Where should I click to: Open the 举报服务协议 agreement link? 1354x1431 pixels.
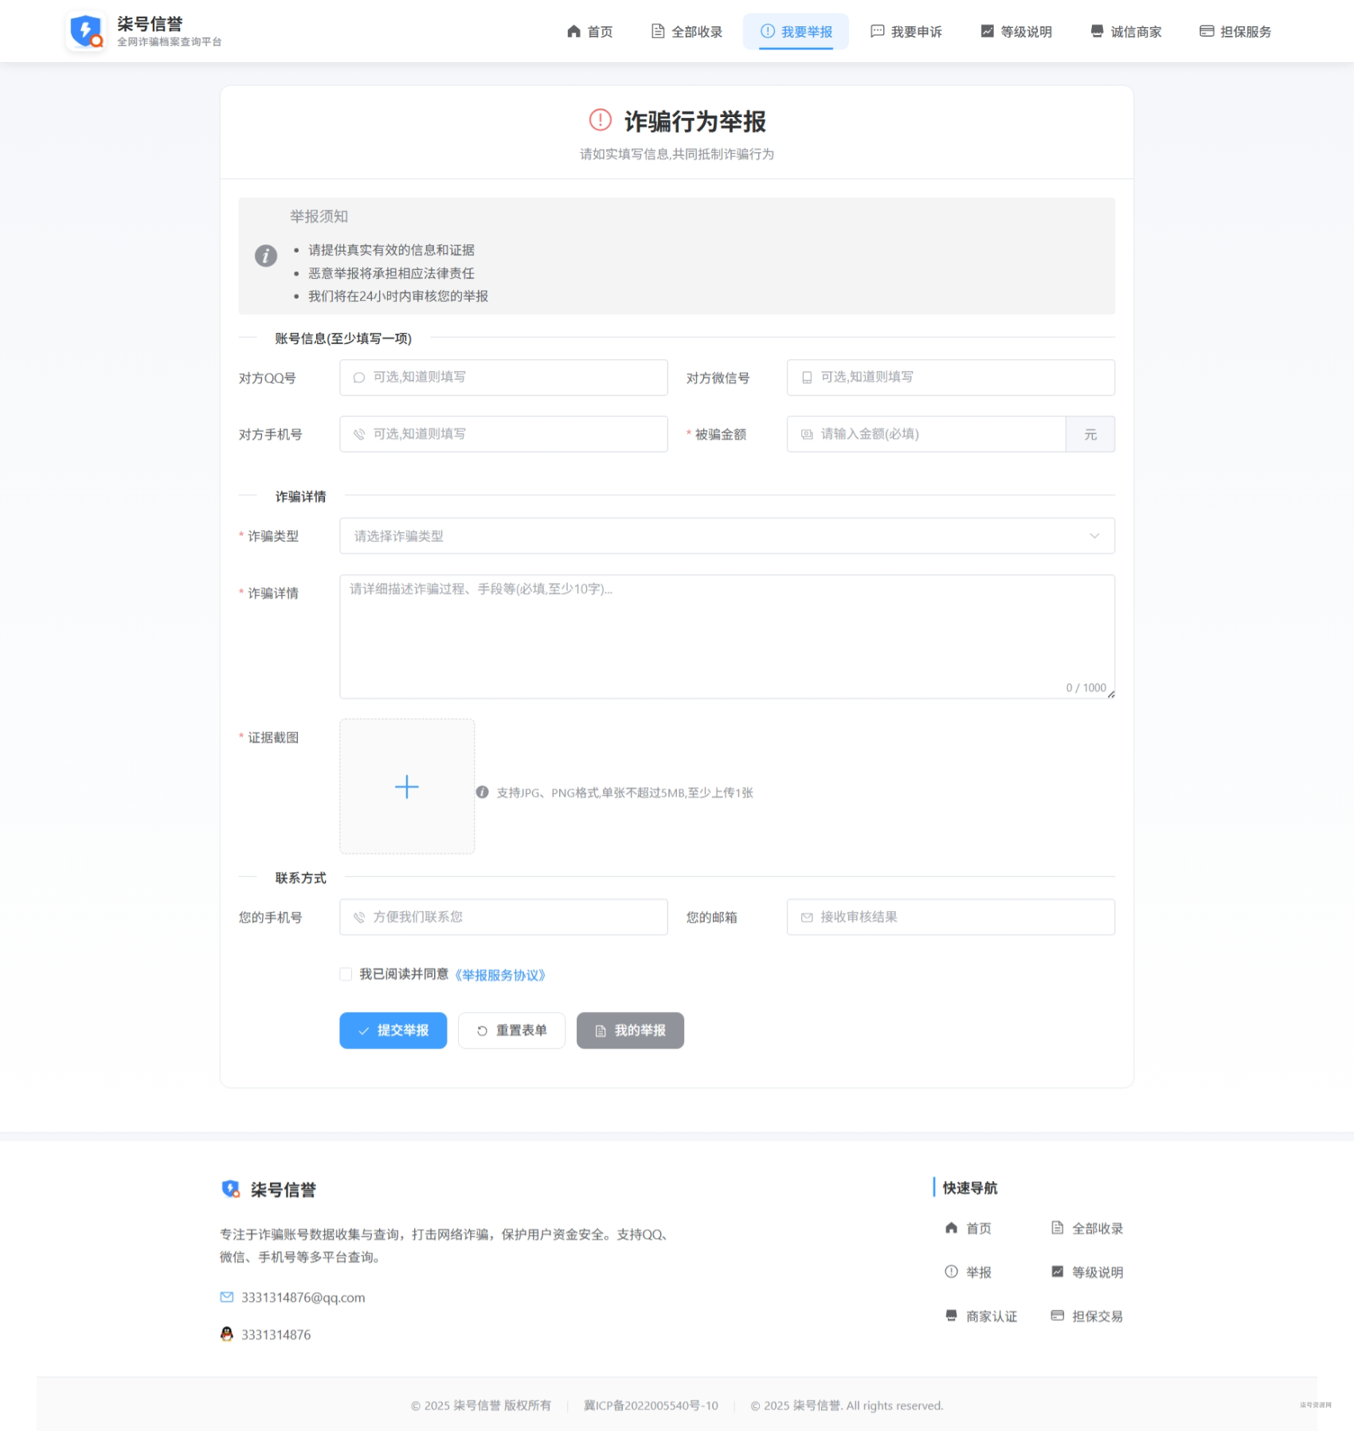[501, 974]
